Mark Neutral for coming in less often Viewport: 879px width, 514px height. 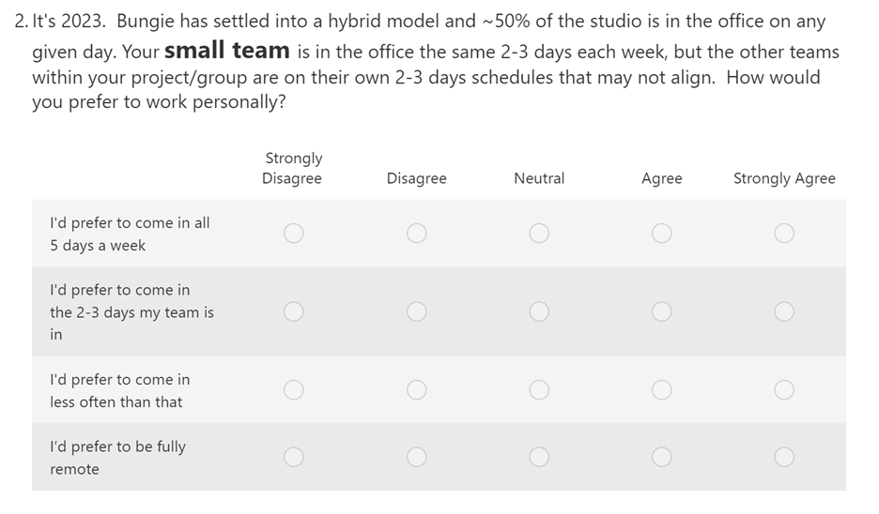(x=539, y=389)
